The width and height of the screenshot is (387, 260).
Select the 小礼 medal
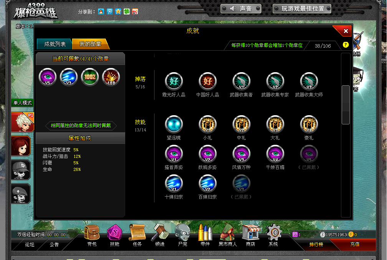pos(208,124)
